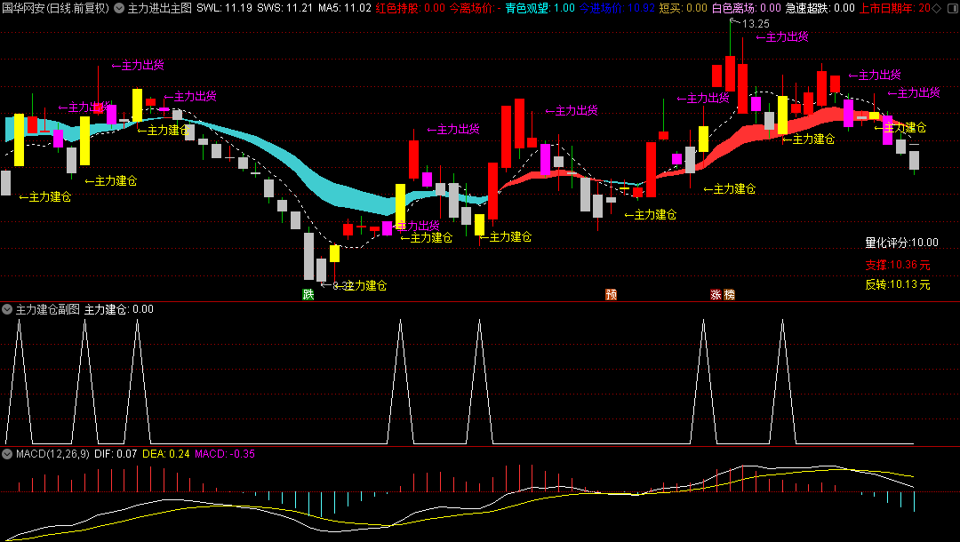Click the 主力建仓副图 panel title
The height and width of the screenshot is (542, 960).
[x=48, y=309]
